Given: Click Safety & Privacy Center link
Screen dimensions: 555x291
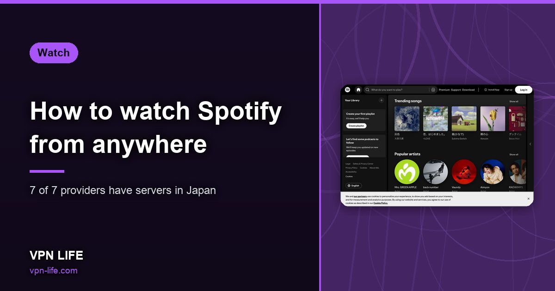Looking at the screenshot, I should 363,164.
